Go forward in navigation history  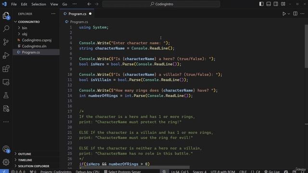[96, 4]
